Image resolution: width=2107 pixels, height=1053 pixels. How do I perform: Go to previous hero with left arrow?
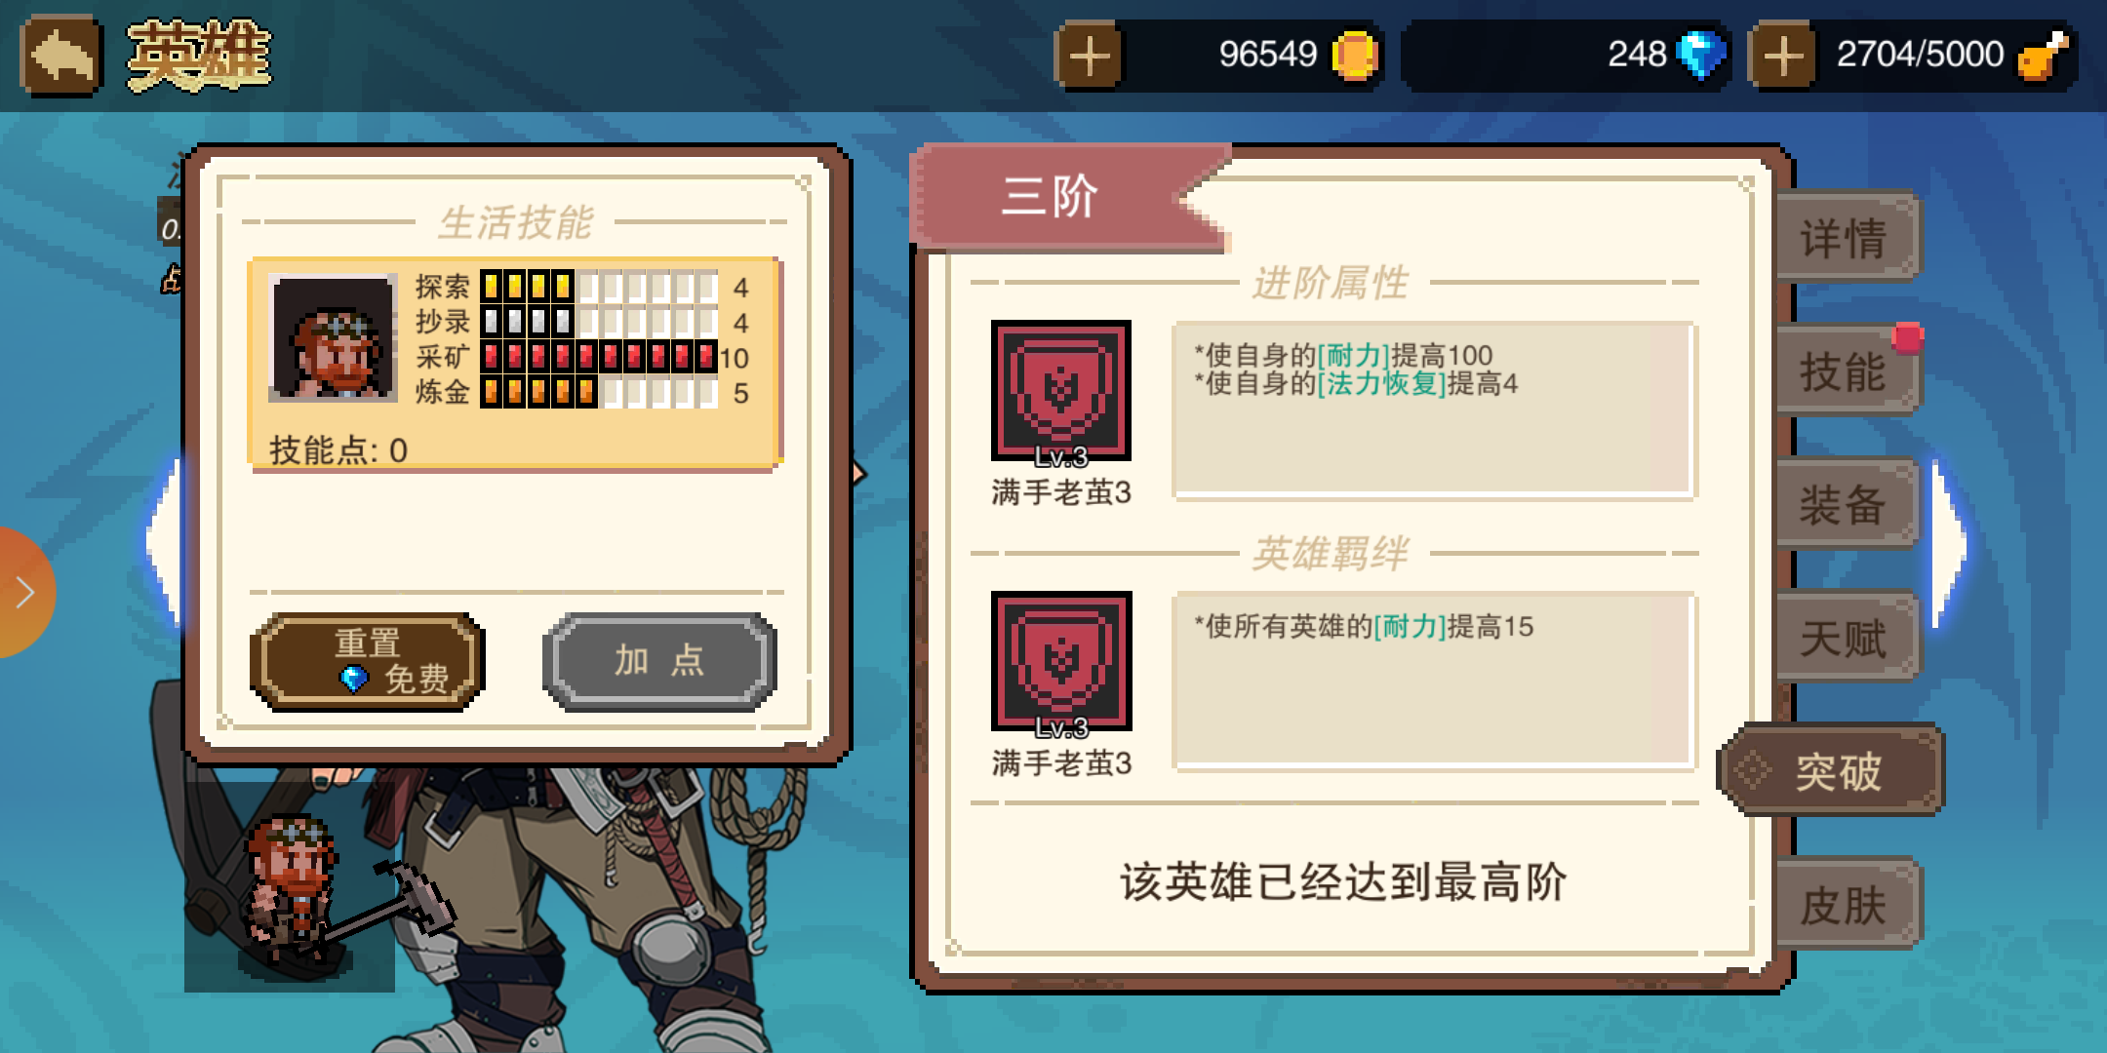[164, 542]
